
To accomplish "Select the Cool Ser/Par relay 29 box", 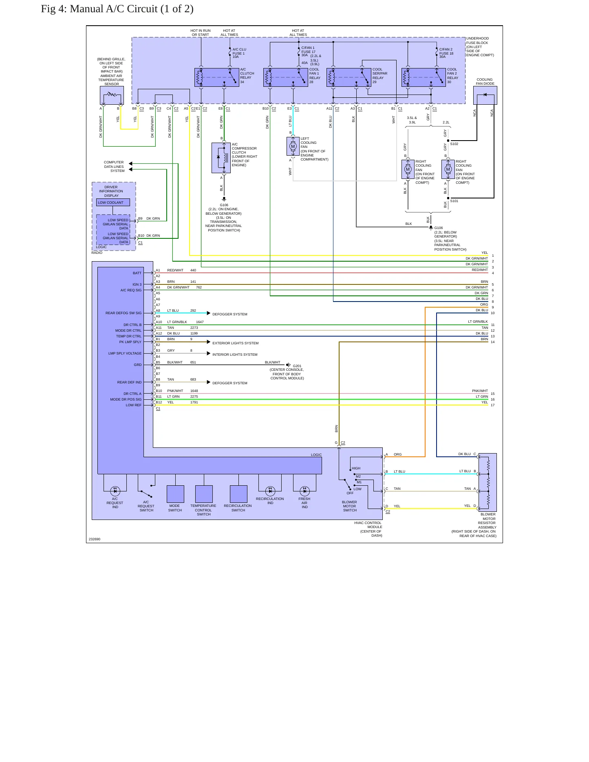I will (349, 77).
